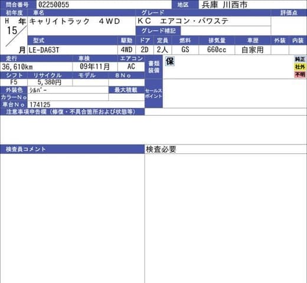Click first year value 15
The width and height of the screenshot is (307, 283).
[x=12, y=31]
